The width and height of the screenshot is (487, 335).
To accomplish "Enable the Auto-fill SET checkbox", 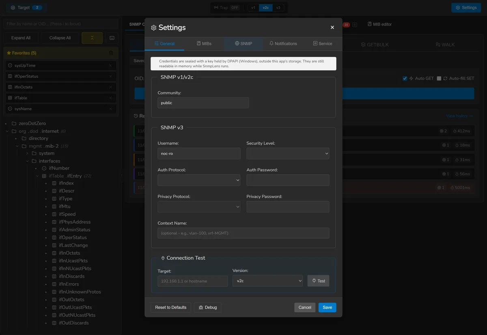I will tap(439, 78).
